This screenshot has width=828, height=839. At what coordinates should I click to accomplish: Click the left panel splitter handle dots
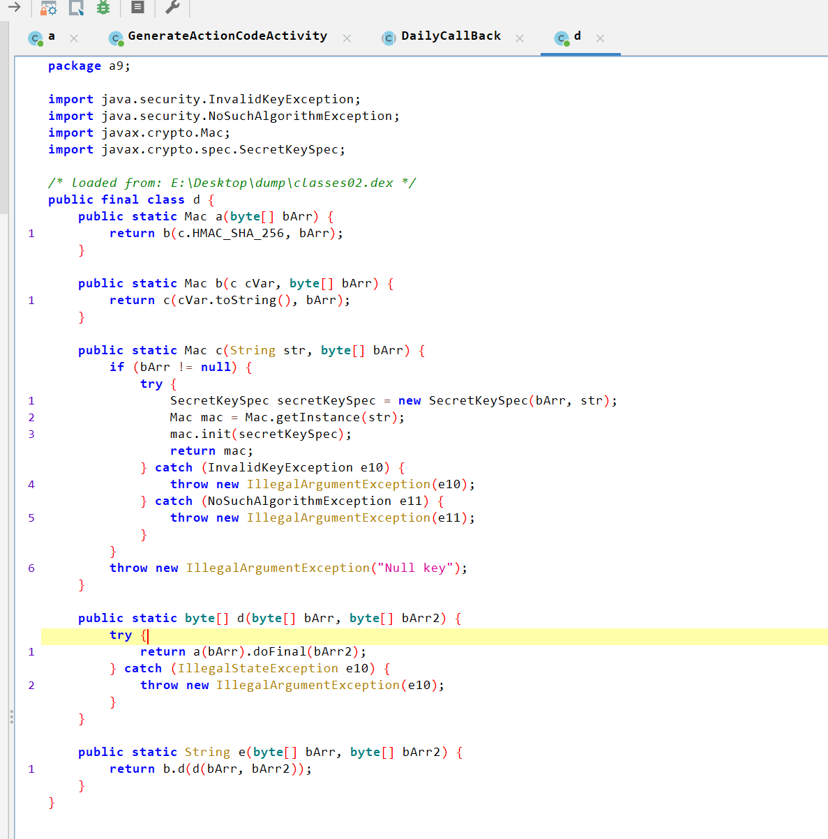pos(11,716)
